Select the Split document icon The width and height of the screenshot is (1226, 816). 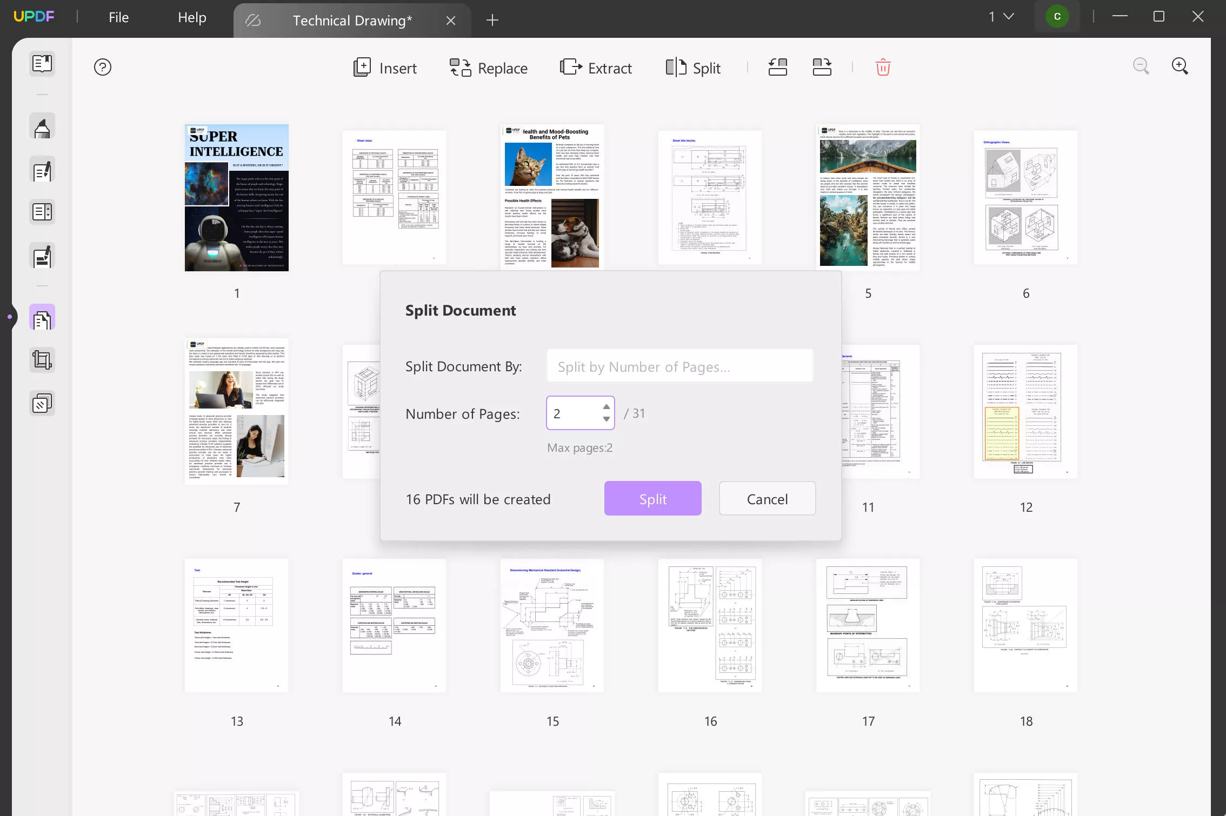pos(693,66)
